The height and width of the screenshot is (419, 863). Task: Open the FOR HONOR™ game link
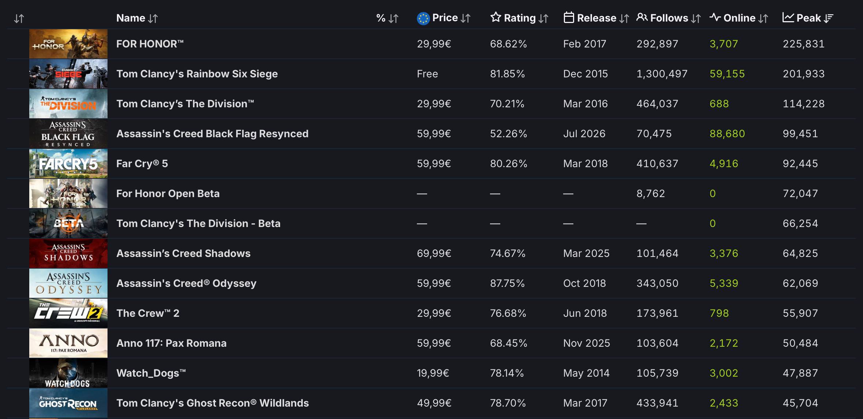[150, 44]
